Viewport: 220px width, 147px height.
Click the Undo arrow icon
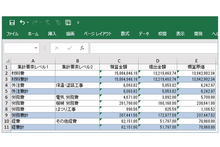tap(22, 22)
